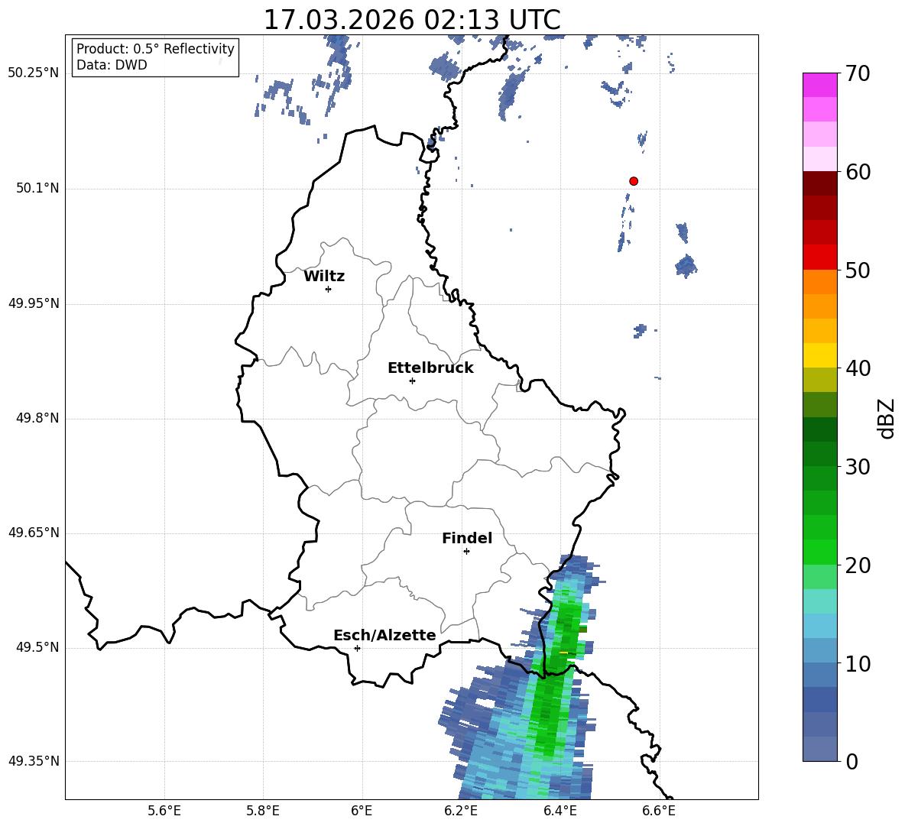Click the 20 value on the colorbar
The width and height of the screenshot is (905, 826).
click(858, 565)
